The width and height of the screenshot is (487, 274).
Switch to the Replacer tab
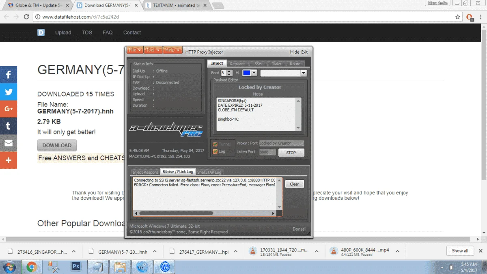237,64
